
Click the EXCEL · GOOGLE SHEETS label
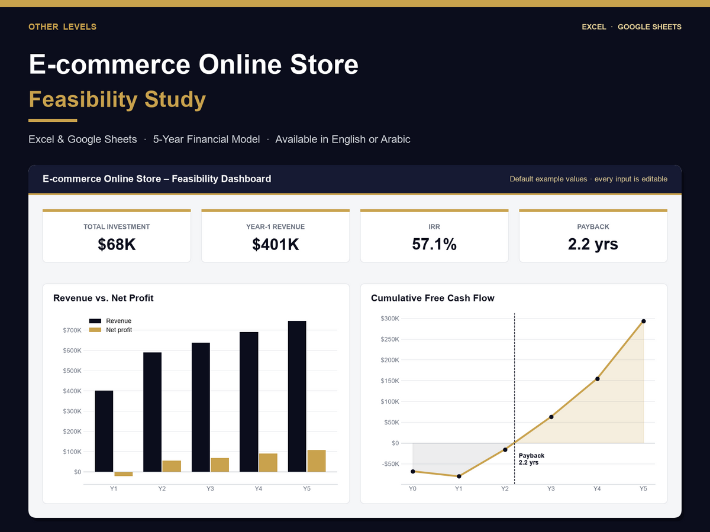[631, 27]
